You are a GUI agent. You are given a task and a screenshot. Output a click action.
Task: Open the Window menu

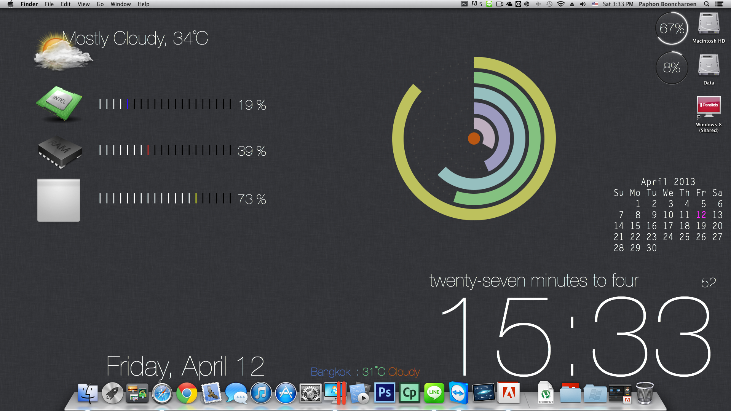coord(120,4)
